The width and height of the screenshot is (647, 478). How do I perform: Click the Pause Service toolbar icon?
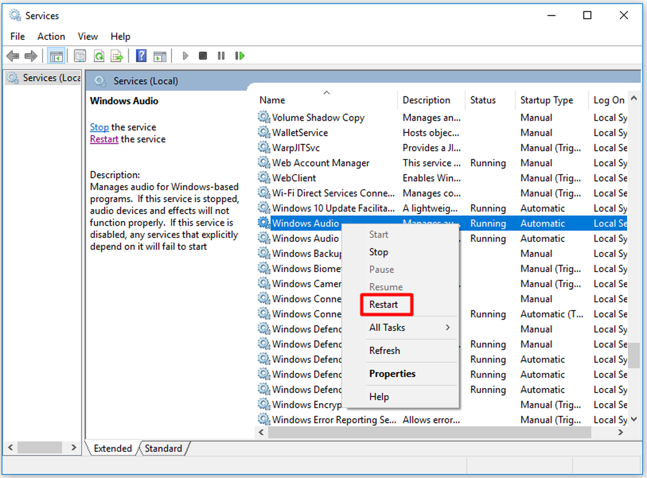point(221,56)
